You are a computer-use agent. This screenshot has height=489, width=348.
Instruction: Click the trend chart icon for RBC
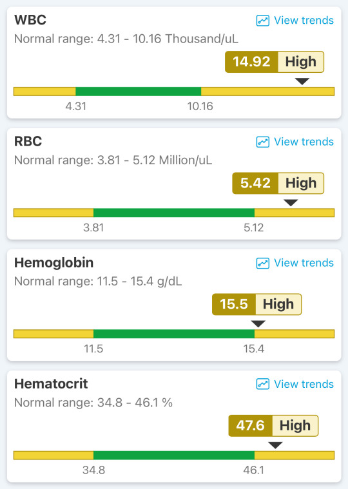(x=262, y=142)
